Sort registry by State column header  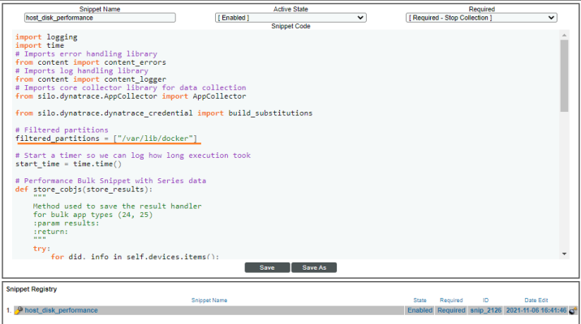pos(420,301)
